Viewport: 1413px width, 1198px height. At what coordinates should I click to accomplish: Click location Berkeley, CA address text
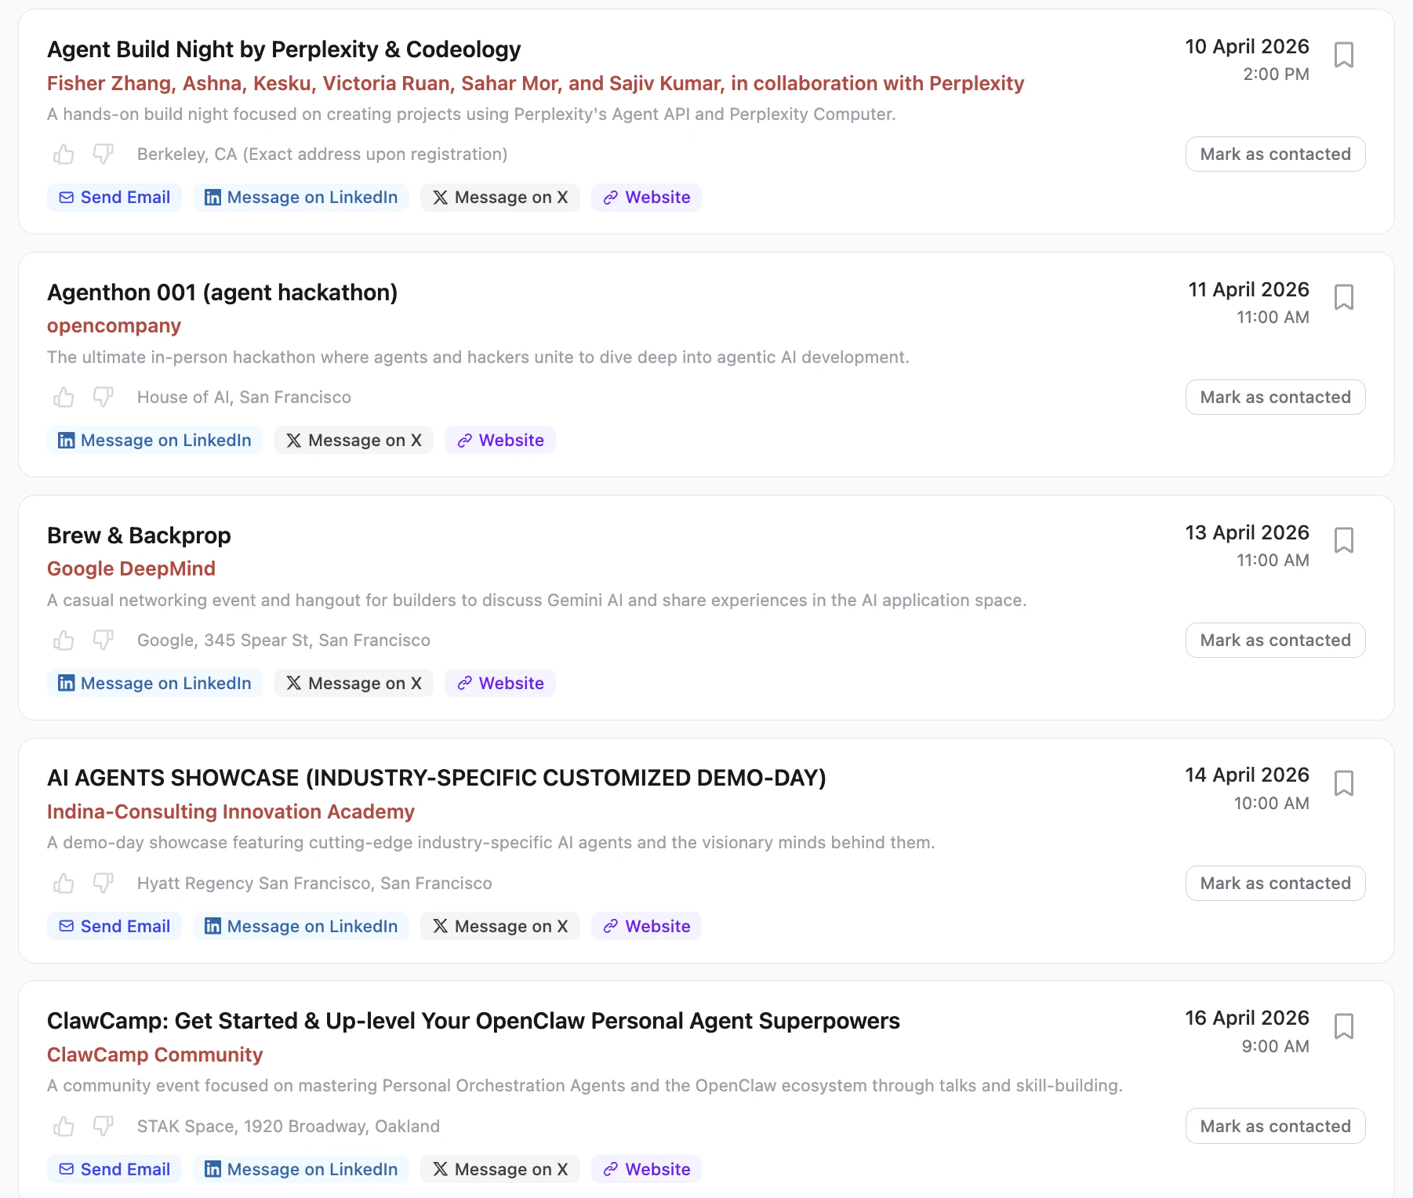coord(322,154)
